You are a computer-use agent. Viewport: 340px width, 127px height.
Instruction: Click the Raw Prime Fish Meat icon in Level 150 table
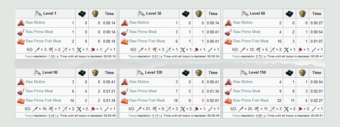click(228, 101)
